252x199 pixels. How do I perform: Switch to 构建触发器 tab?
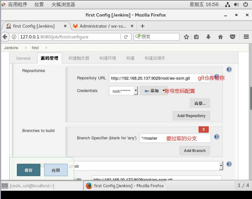coord(79,58)
